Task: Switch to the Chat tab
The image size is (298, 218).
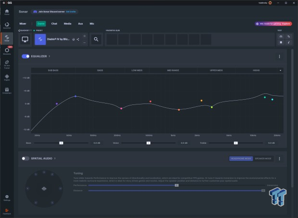Action: click(x=54, y=23)
